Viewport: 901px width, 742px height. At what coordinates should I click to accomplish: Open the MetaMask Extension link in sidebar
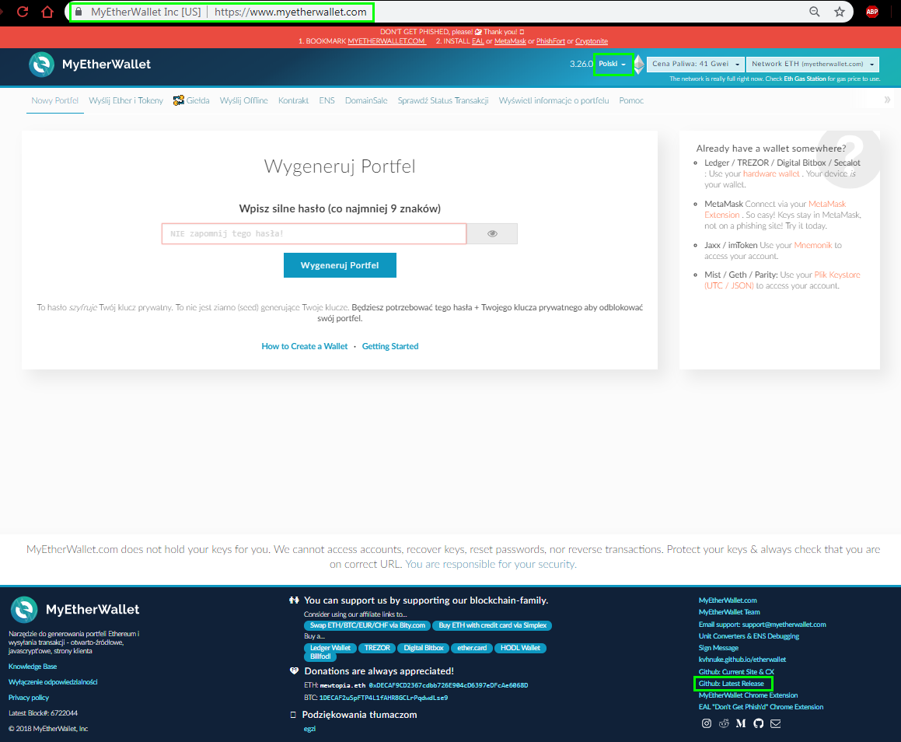(x=775, y=209)
